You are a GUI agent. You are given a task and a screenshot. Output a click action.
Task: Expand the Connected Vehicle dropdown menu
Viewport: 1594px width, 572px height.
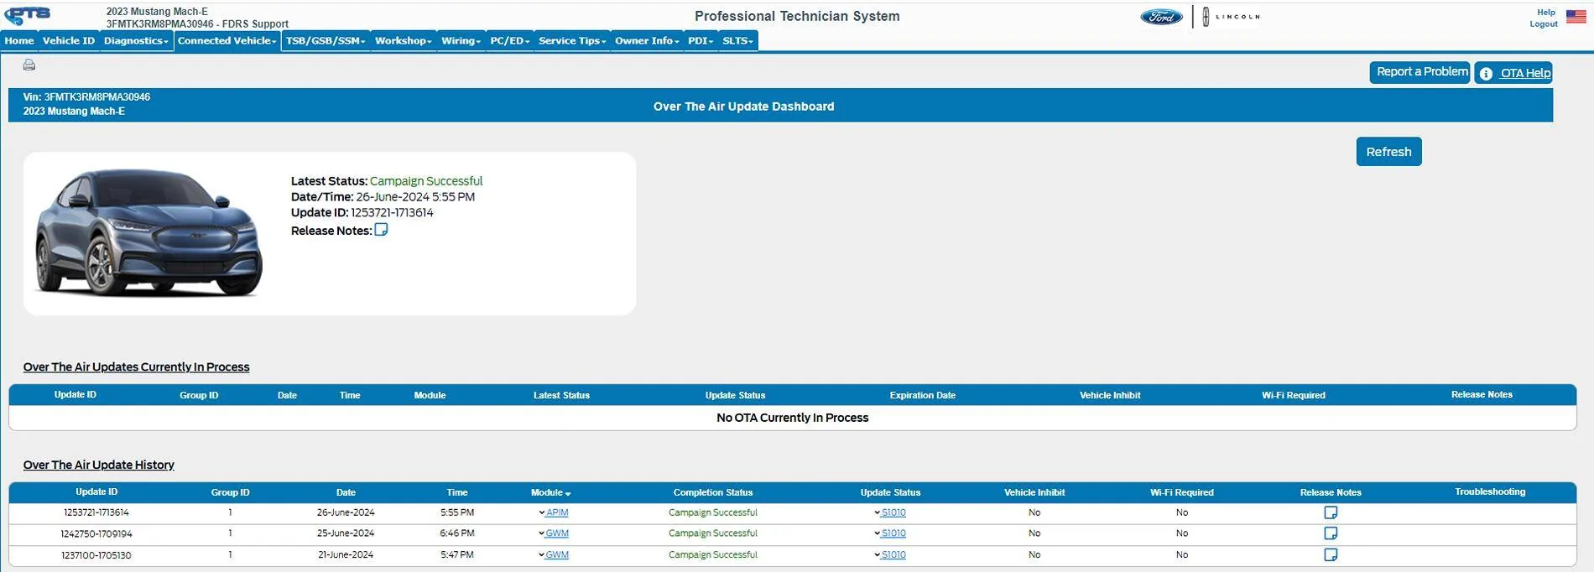(227, 40)
